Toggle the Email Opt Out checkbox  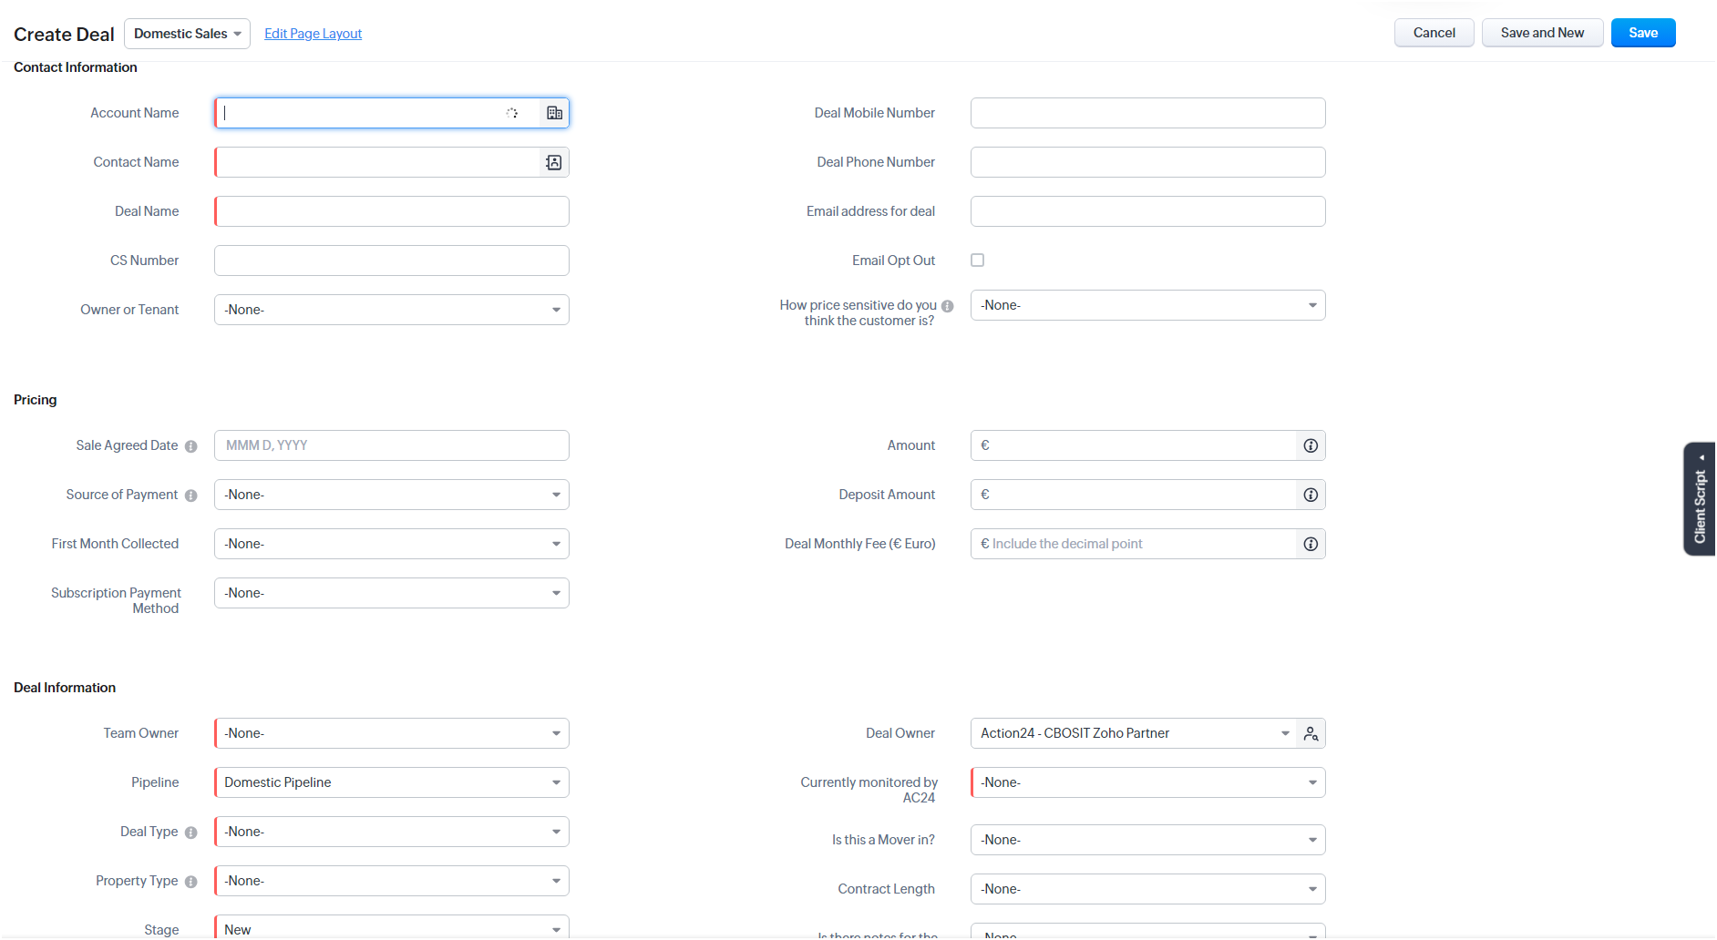tap(978, 261)
